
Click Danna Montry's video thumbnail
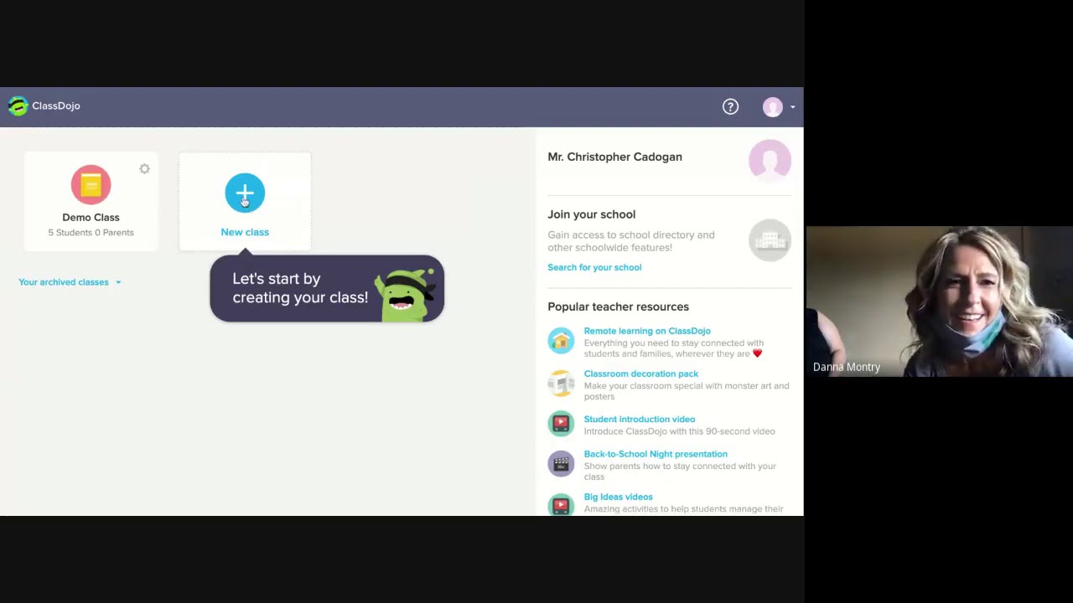pyautogui.click(x=940, y=301)
